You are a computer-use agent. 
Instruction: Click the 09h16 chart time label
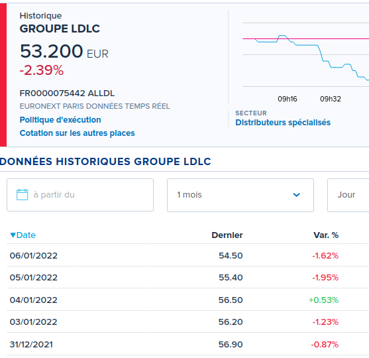(x=288, y=99)
